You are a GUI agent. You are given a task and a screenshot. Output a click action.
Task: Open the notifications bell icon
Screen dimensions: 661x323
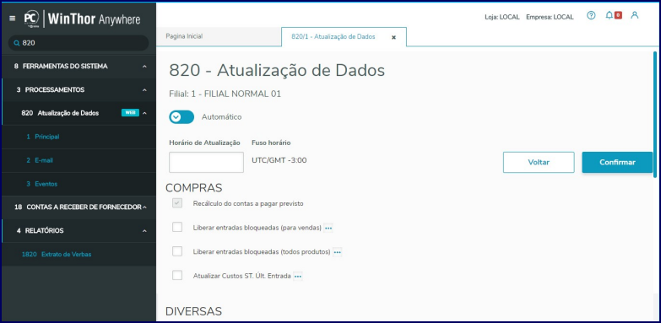tap(610, 15)
